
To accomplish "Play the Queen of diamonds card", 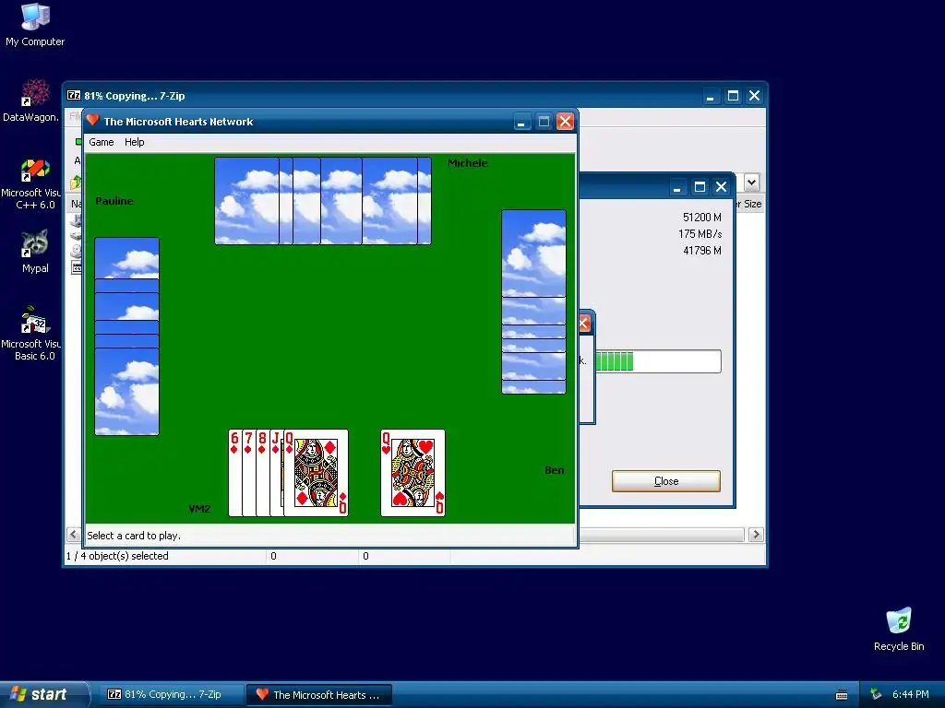I will tap(316, 473).
